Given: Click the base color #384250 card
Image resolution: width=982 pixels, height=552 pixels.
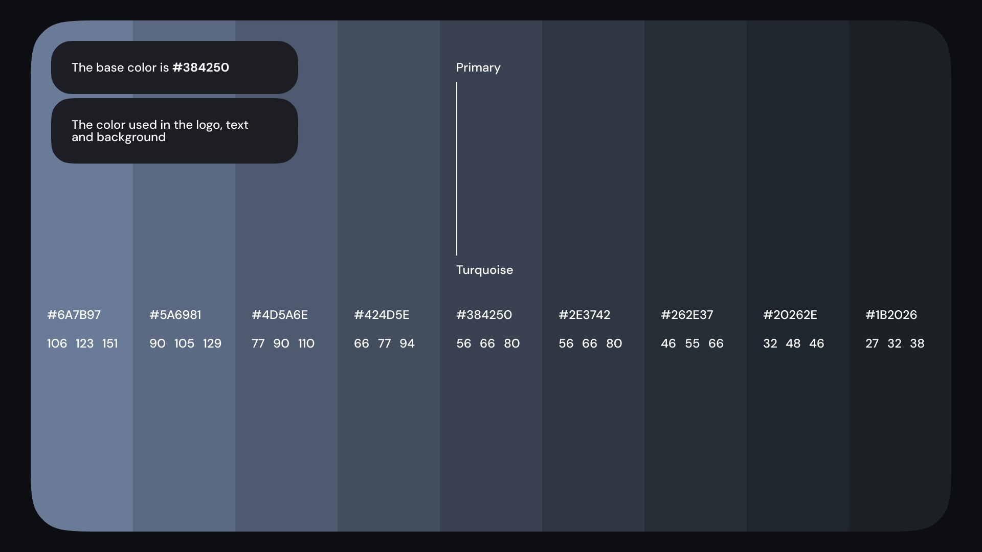Looking at the screenshot, I should click(x=174, y=67).
